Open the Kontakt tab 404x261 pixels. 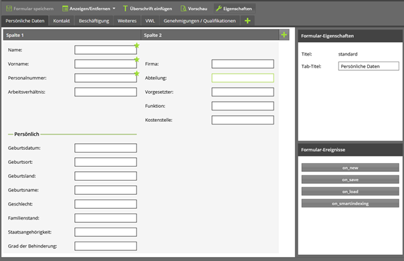[62, 21]
